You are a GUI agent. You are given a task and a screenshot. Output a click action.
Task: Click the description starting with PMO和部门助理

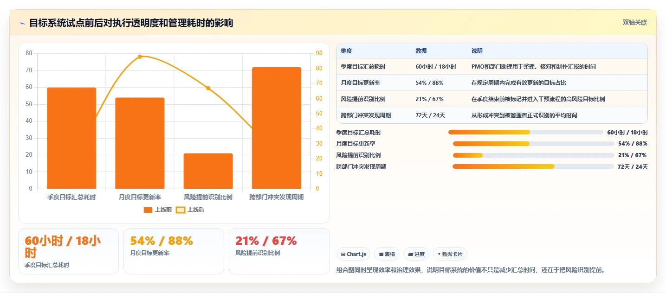534,67
